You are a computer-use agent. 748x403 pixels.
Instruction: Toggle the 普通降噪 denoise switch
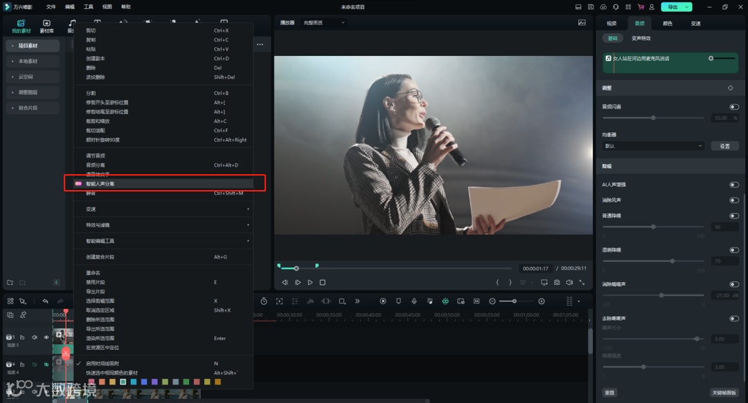click(734, 216)
